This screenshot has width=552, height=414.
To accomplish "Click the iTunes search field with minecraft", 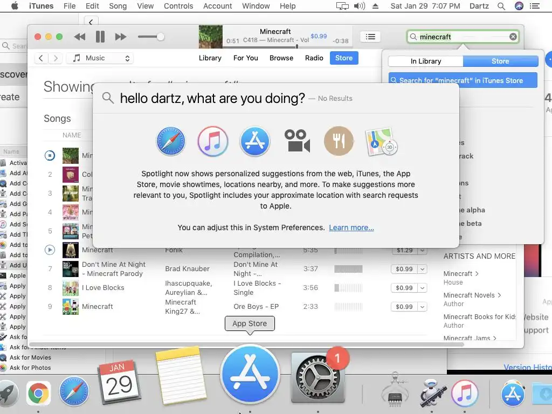I will point(463,37).
